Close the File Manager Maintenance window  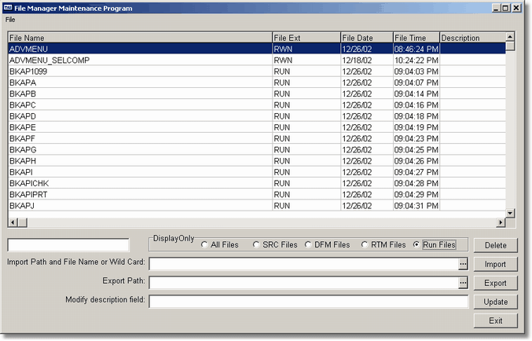coord(516,8)
